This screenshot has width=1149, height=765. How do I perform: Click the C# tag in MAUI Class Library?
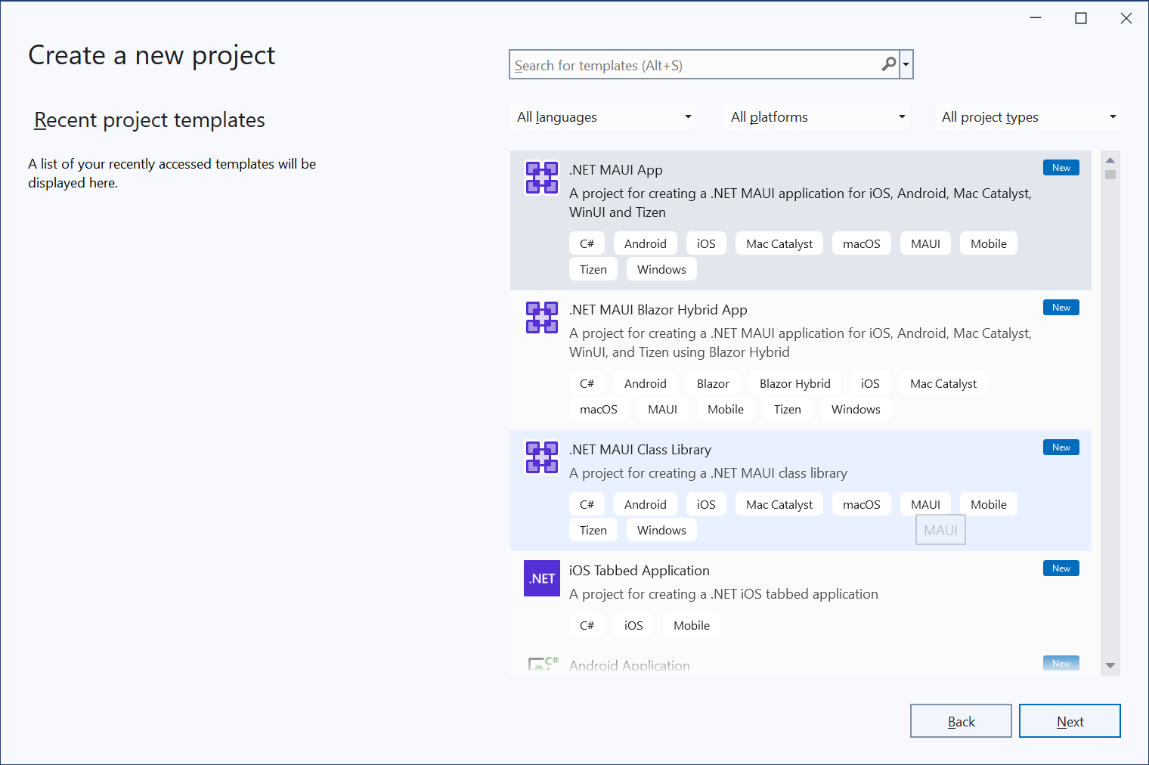pyautogui.click(x=587, y=504)
